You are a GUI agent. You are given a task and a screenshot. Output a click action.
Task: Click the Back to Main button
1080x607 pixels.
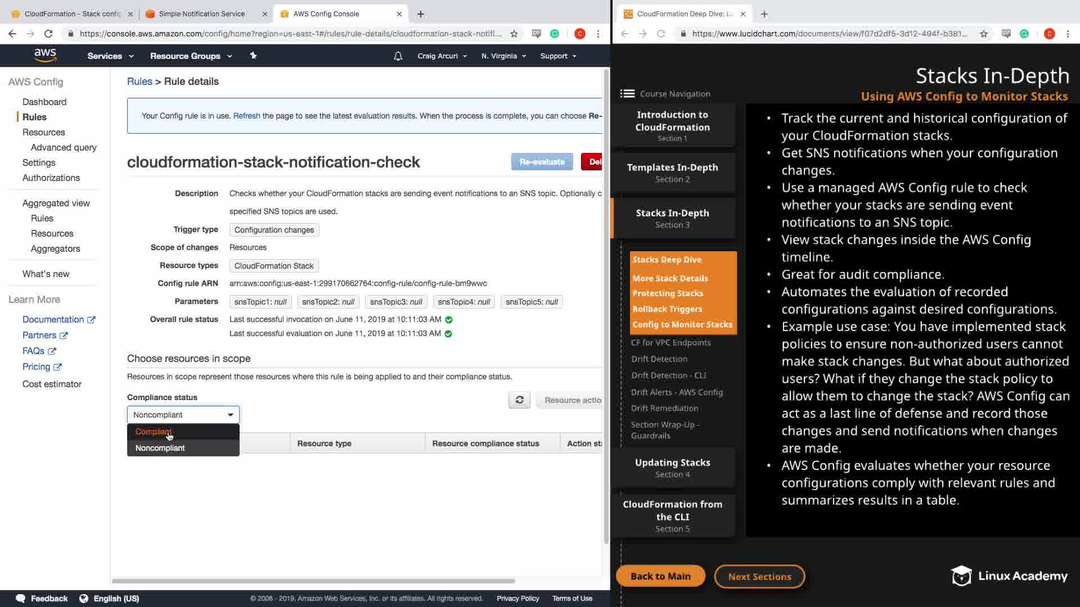click(x=660, y=576)
